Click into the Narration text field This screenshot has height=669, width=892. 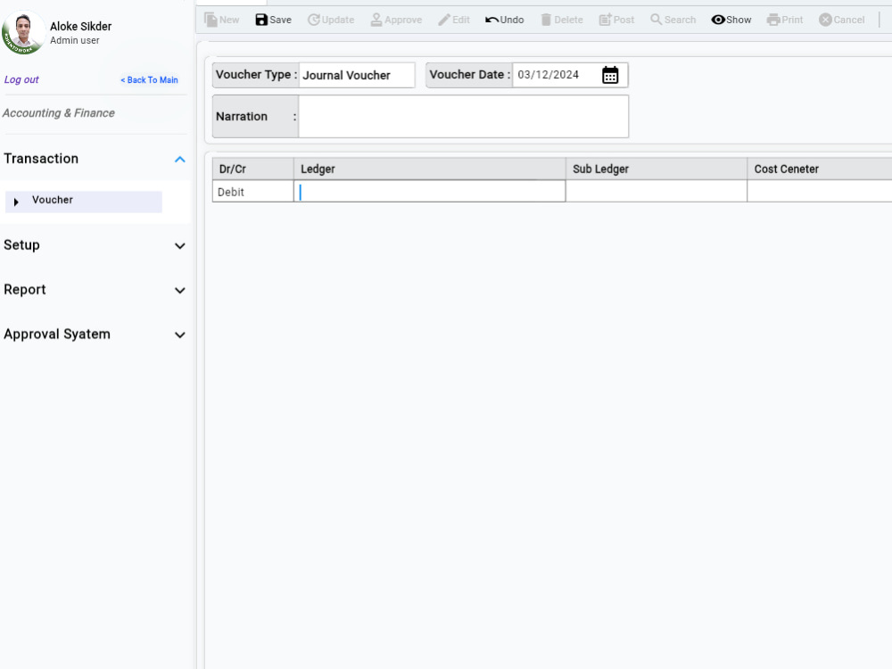click(x=463, y=117)
